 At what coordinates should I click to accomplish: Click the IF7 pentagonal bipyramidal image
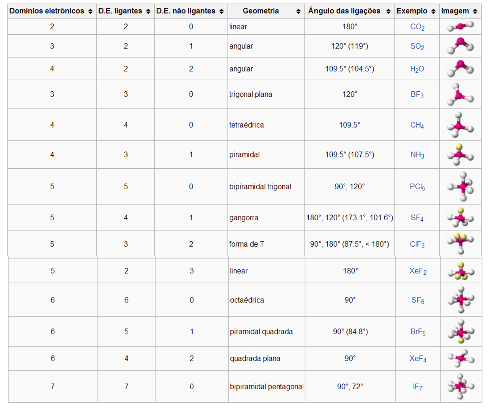461,386
